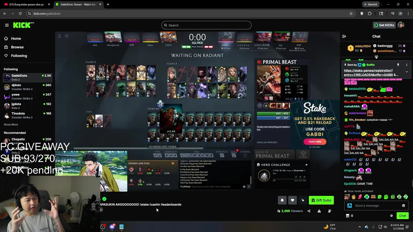Reload the Kick page
Viewport: 413px width, 232px height.
point(20,14)
